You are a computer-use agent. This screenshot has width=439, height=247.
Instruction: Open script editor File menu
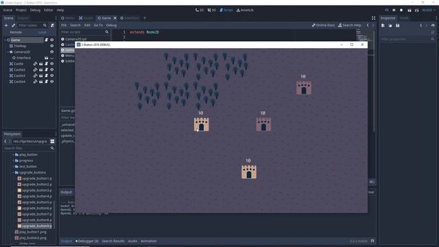pyautogui.click(x=64, y=25)
